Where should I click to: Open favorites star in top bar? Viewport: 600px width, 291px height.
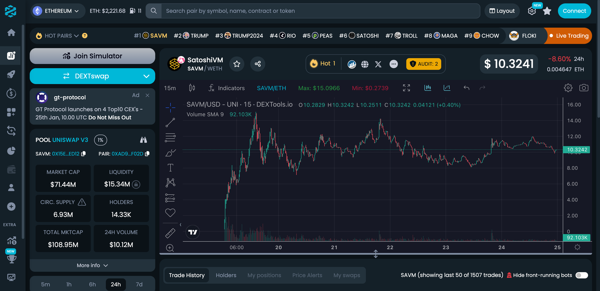[547, 11]
